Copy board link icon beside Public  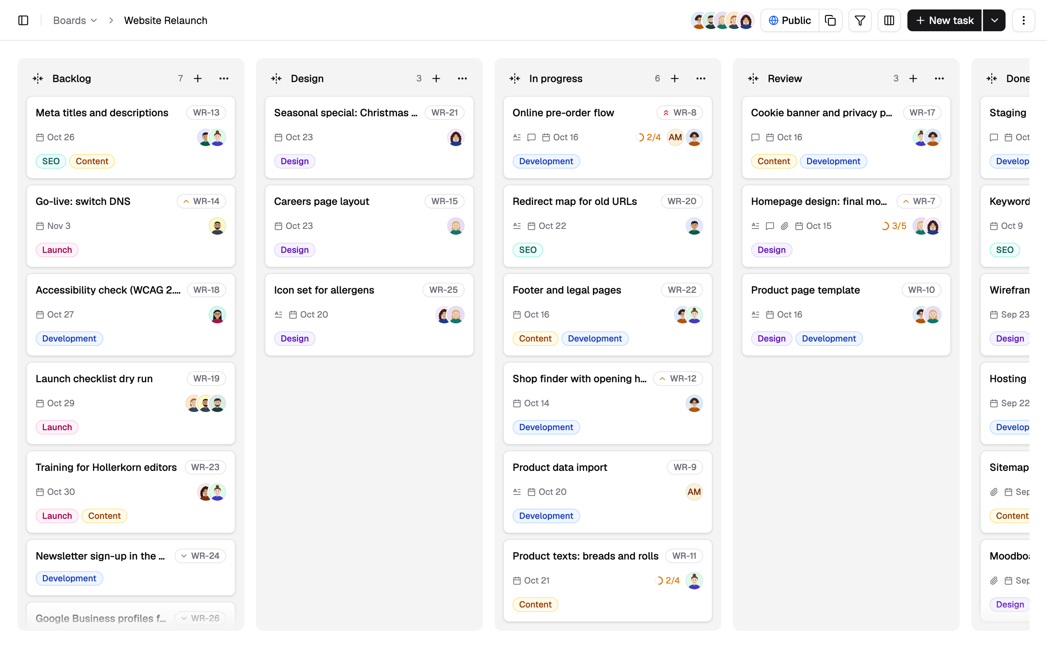click(x=830, y=20)
